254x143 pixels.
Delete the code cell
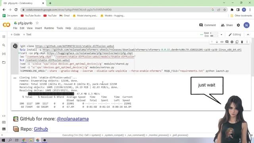242,42
